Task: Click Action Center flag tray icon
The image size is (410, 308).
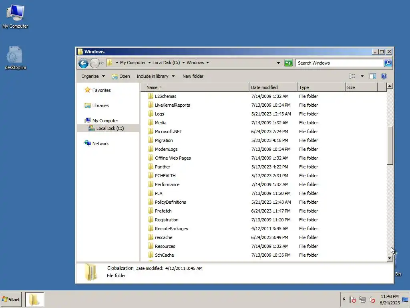Action: (352, 299)
